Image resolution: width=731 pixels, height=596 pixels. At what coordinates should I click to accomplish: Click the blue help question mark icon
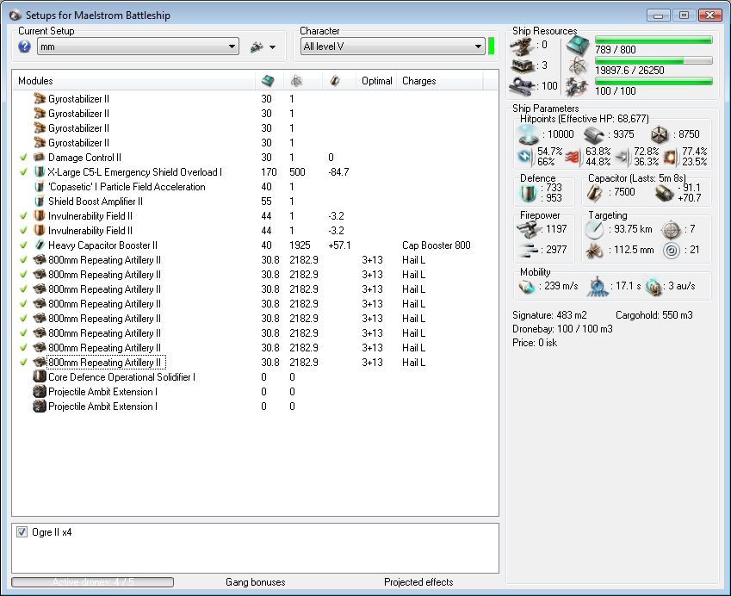[x=24, y=47]
